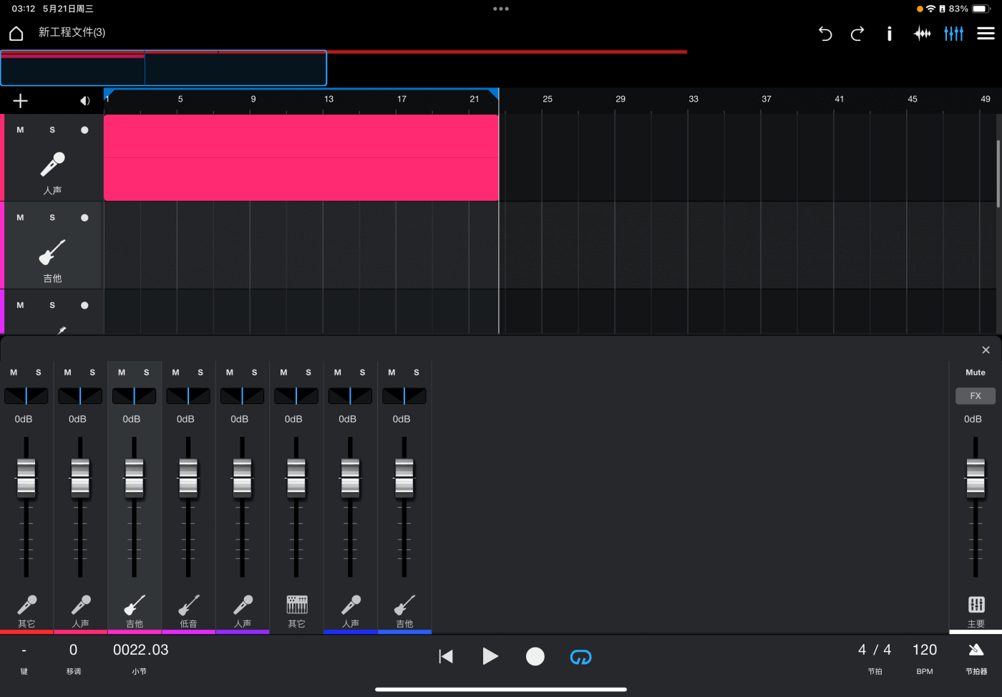Click the pan control of the highlighted 吉他 channel
The image size is (1002, 697).
135,395
